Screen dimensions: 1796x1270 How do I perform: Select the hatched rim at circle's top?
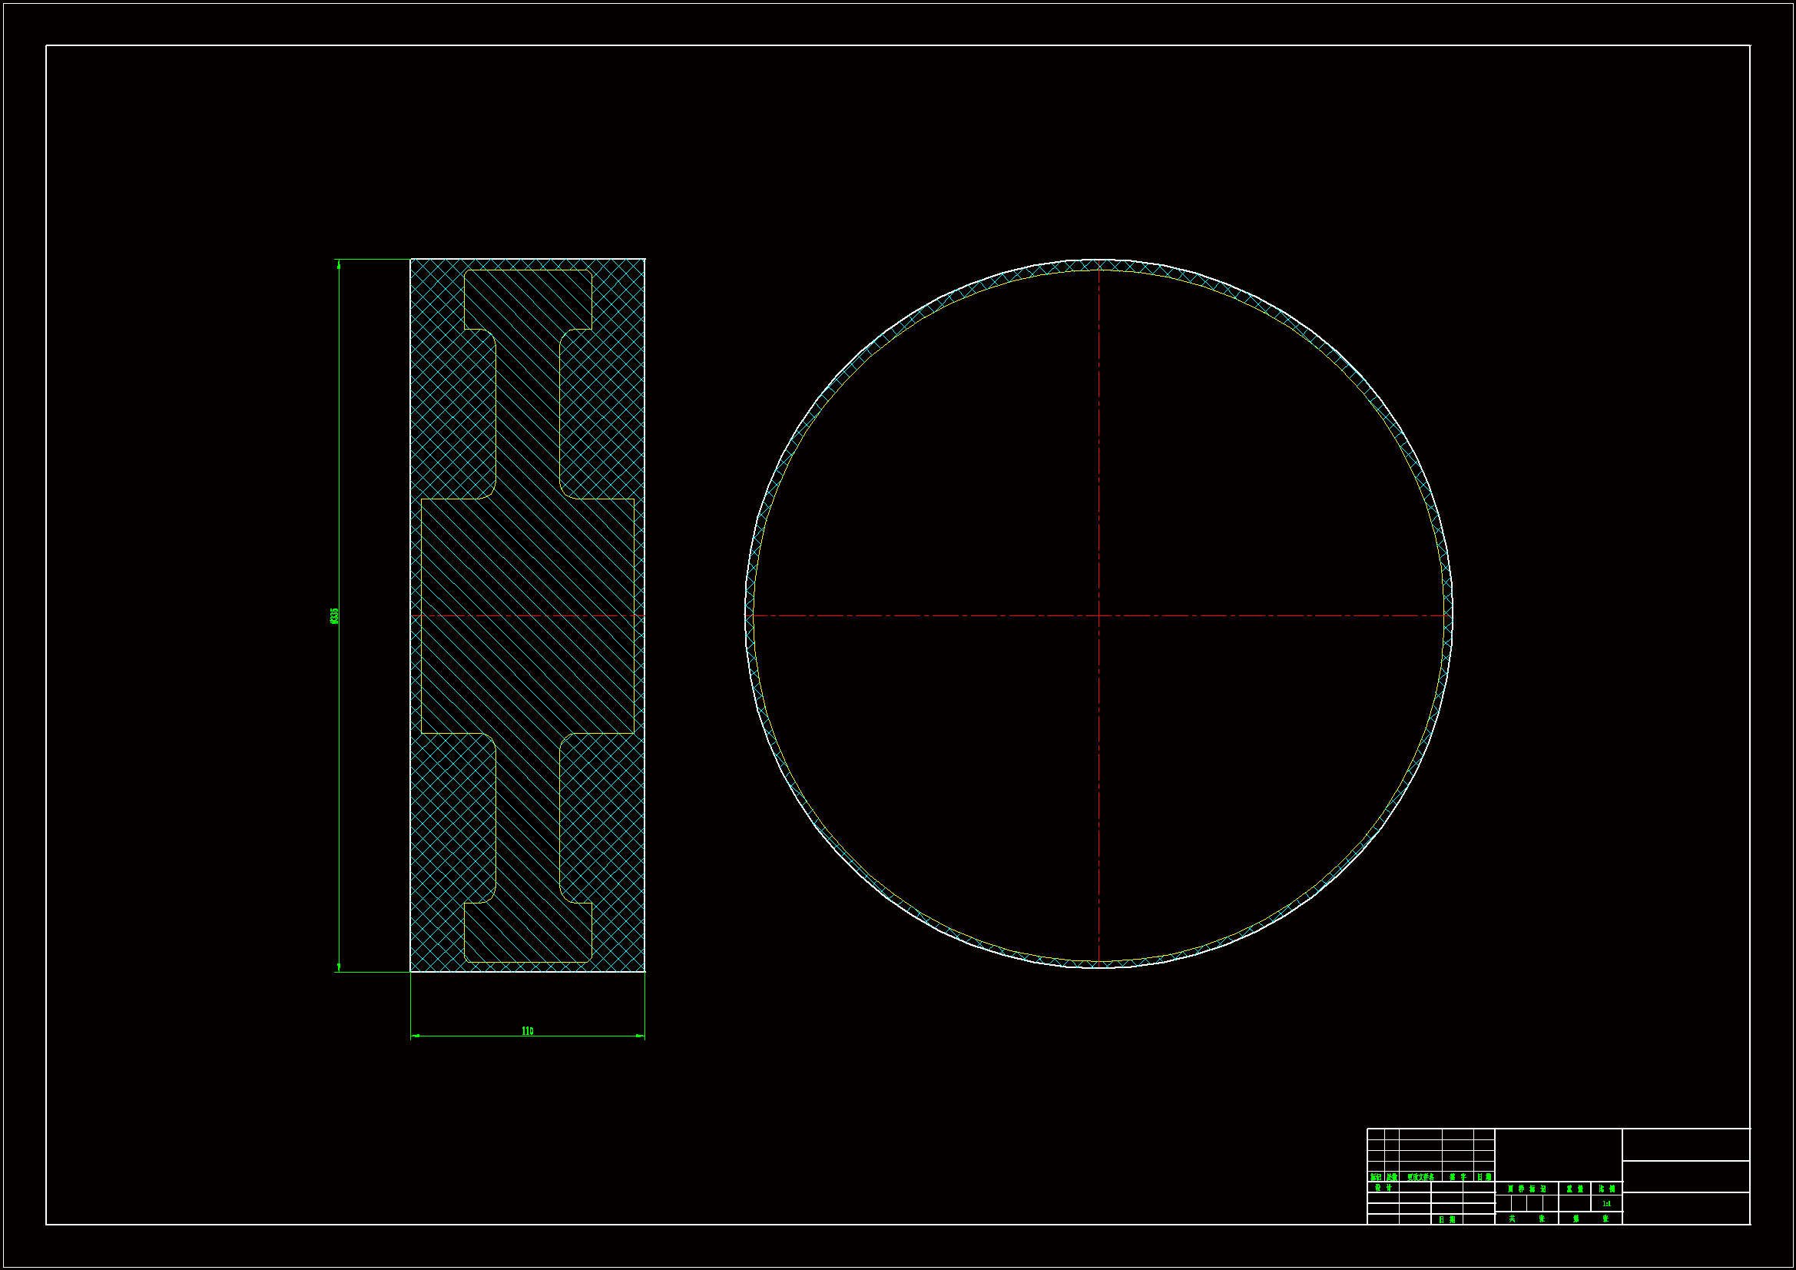tap(1098, 265)
